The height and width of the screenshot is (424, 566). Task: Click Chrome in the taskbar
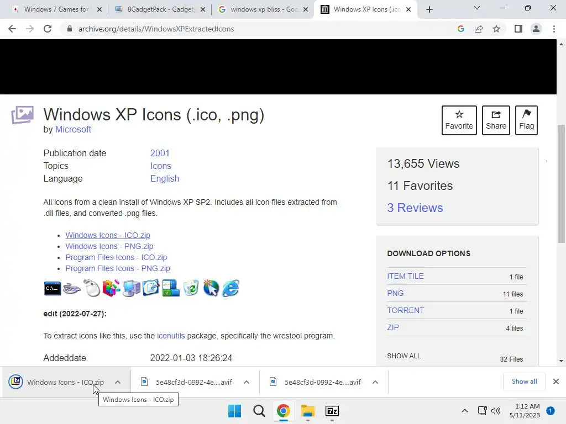[284, 411]
